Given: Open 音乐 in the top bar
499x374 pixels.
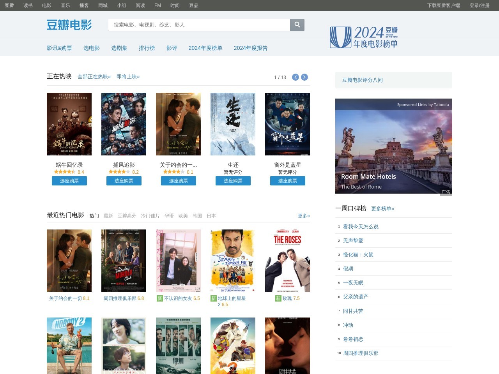Looking at the screenshot, I should 65,5.
